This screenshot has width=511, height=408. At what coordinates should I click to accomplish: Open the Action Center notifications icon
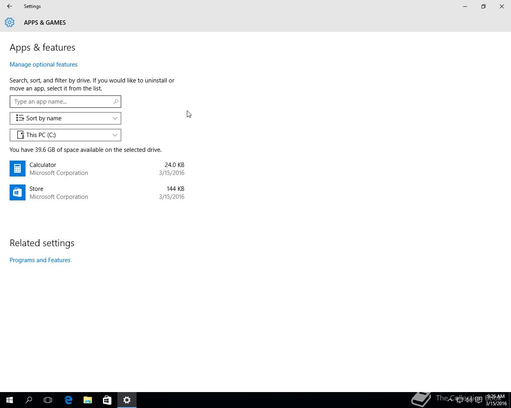[x=479, y=400]
